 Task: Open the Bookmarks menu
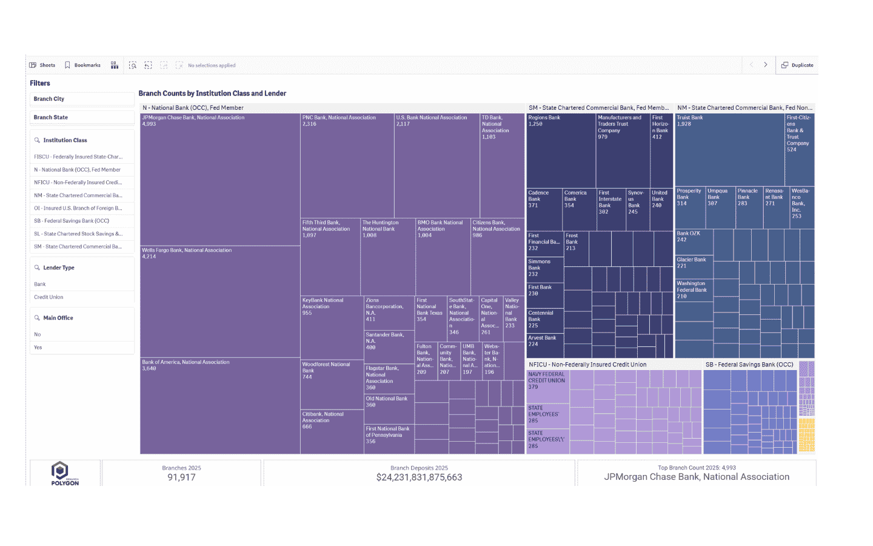click(x=82, y=65)
